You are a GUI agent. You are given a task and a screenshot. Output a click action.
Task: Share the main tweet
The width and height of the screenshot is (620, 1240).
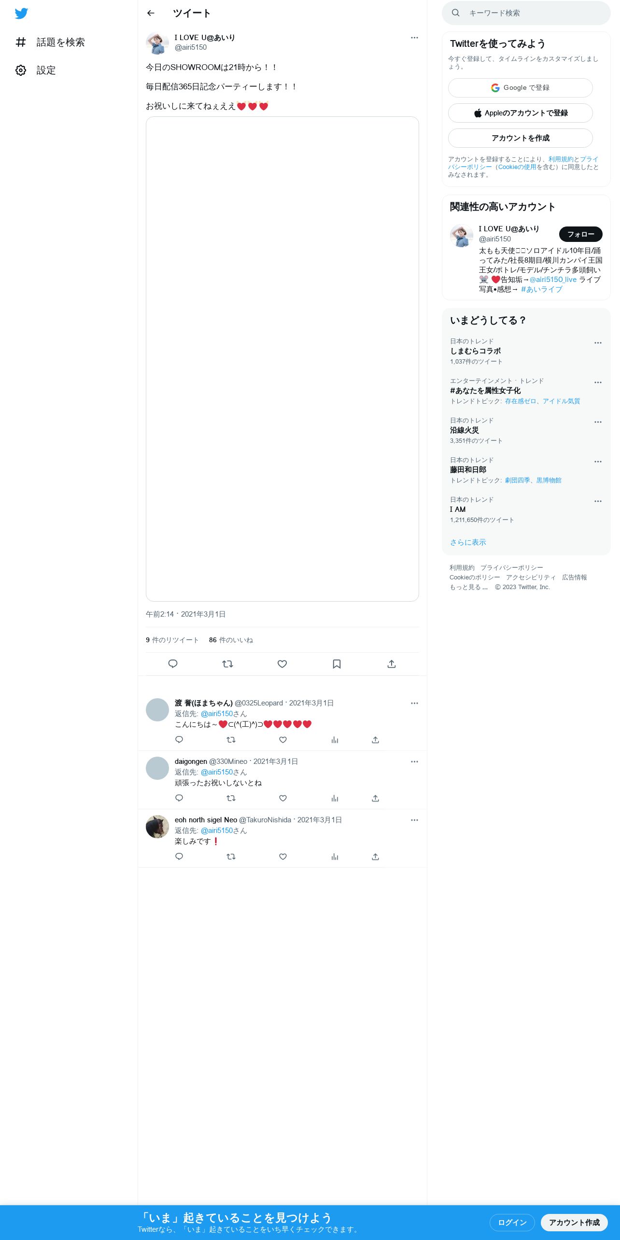(392, 664)
